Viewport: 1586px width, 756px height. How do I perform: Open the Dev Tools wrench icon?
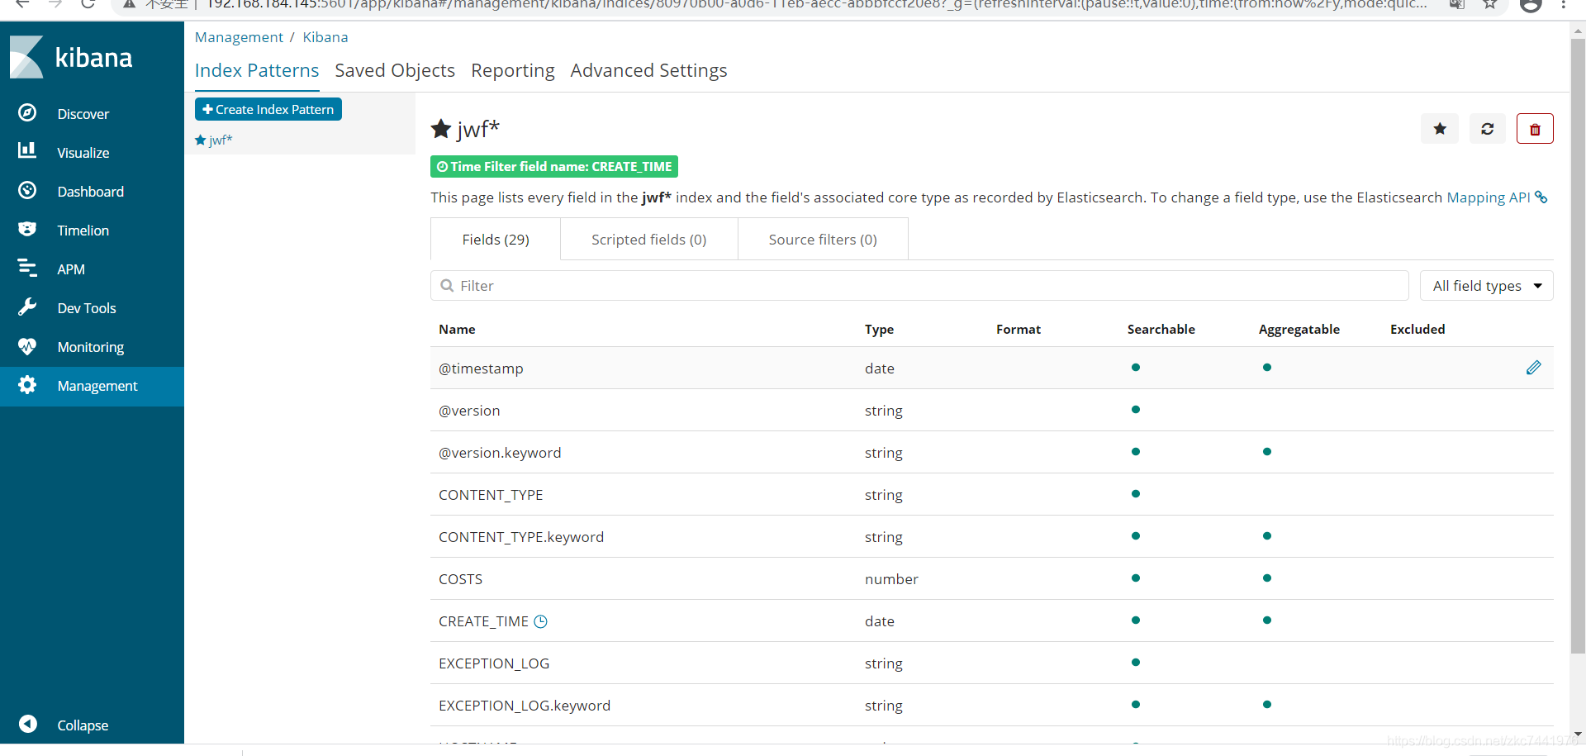(27, 307)
